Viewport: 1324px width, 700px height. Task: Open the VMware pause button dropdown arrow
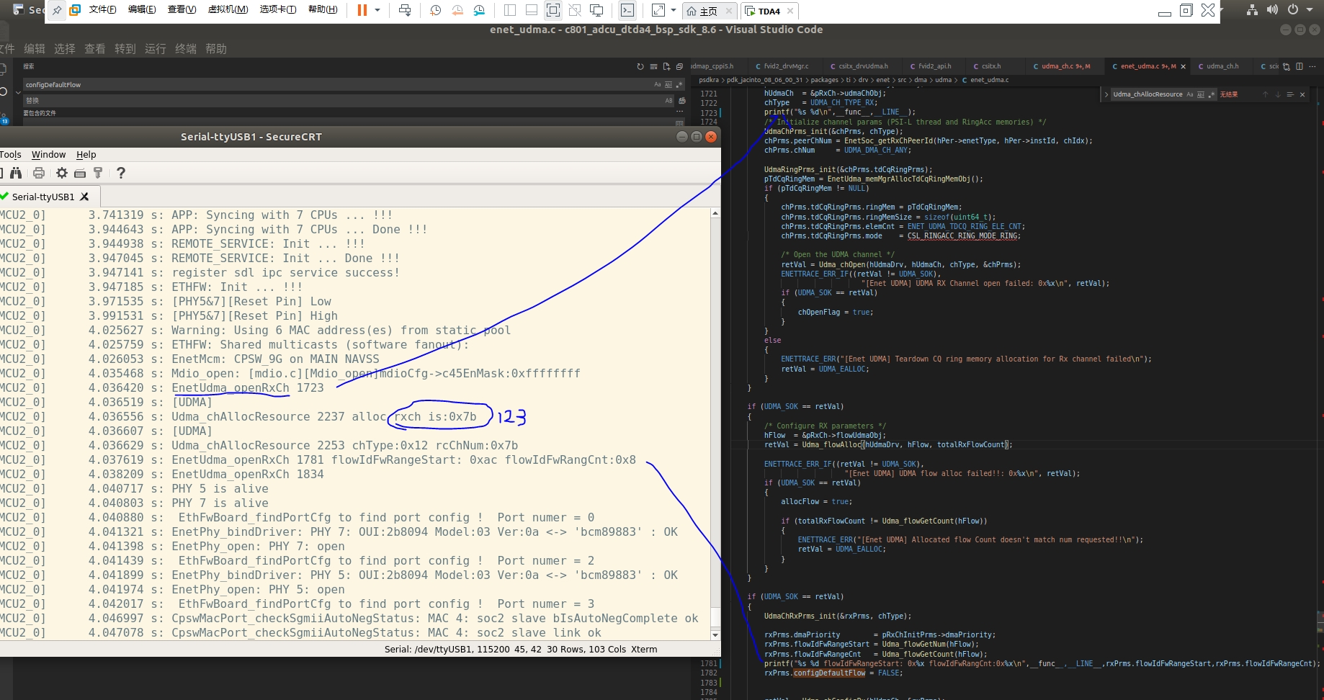point(377,11)
